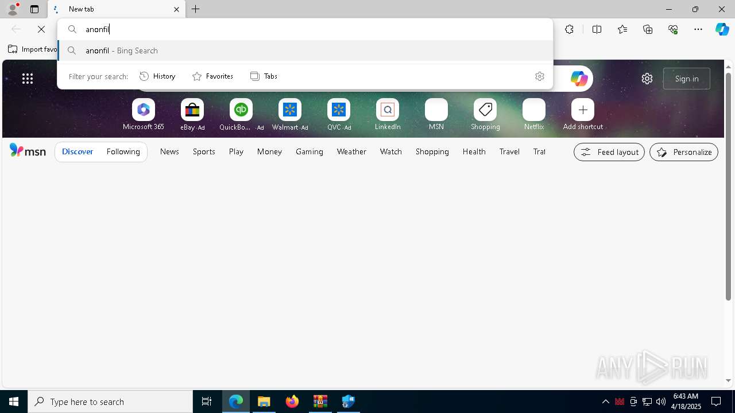Open volume control in system tray
The height and width of the screenshot is (413, 735).
click(x=661, y=402)
